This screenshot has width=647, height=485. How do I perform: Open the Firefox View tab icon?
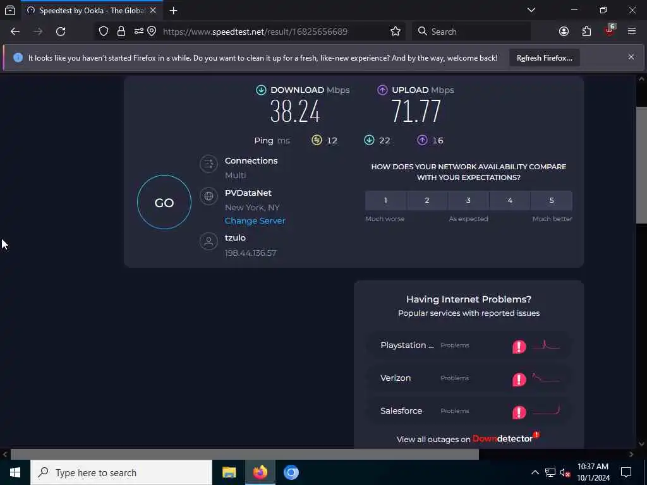[x=10, y=10]
